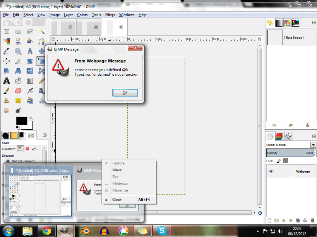The width and height of the screenshot is (317, 237).
Task: Click delete layer trash icon
Action: [312, 220]
